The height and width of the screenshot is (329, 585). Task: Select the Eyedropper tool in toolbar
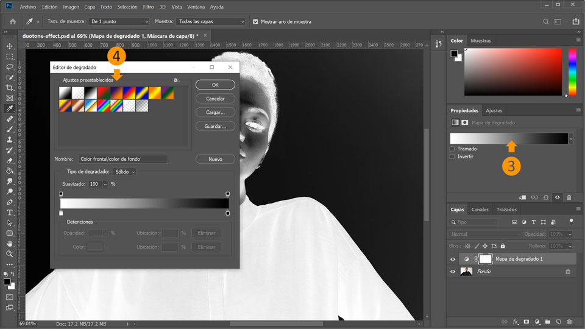click(x=10, y=108)
